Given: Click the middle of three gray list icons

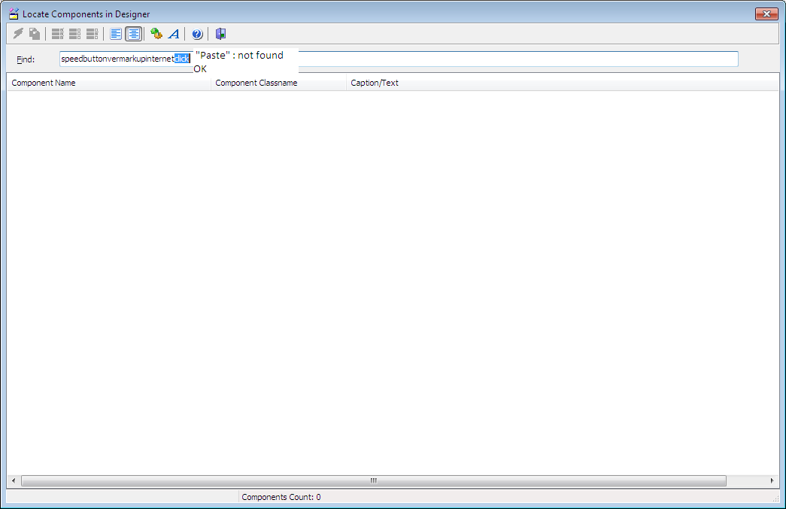Looking at the screenshot, I should (x=74, y=34).
